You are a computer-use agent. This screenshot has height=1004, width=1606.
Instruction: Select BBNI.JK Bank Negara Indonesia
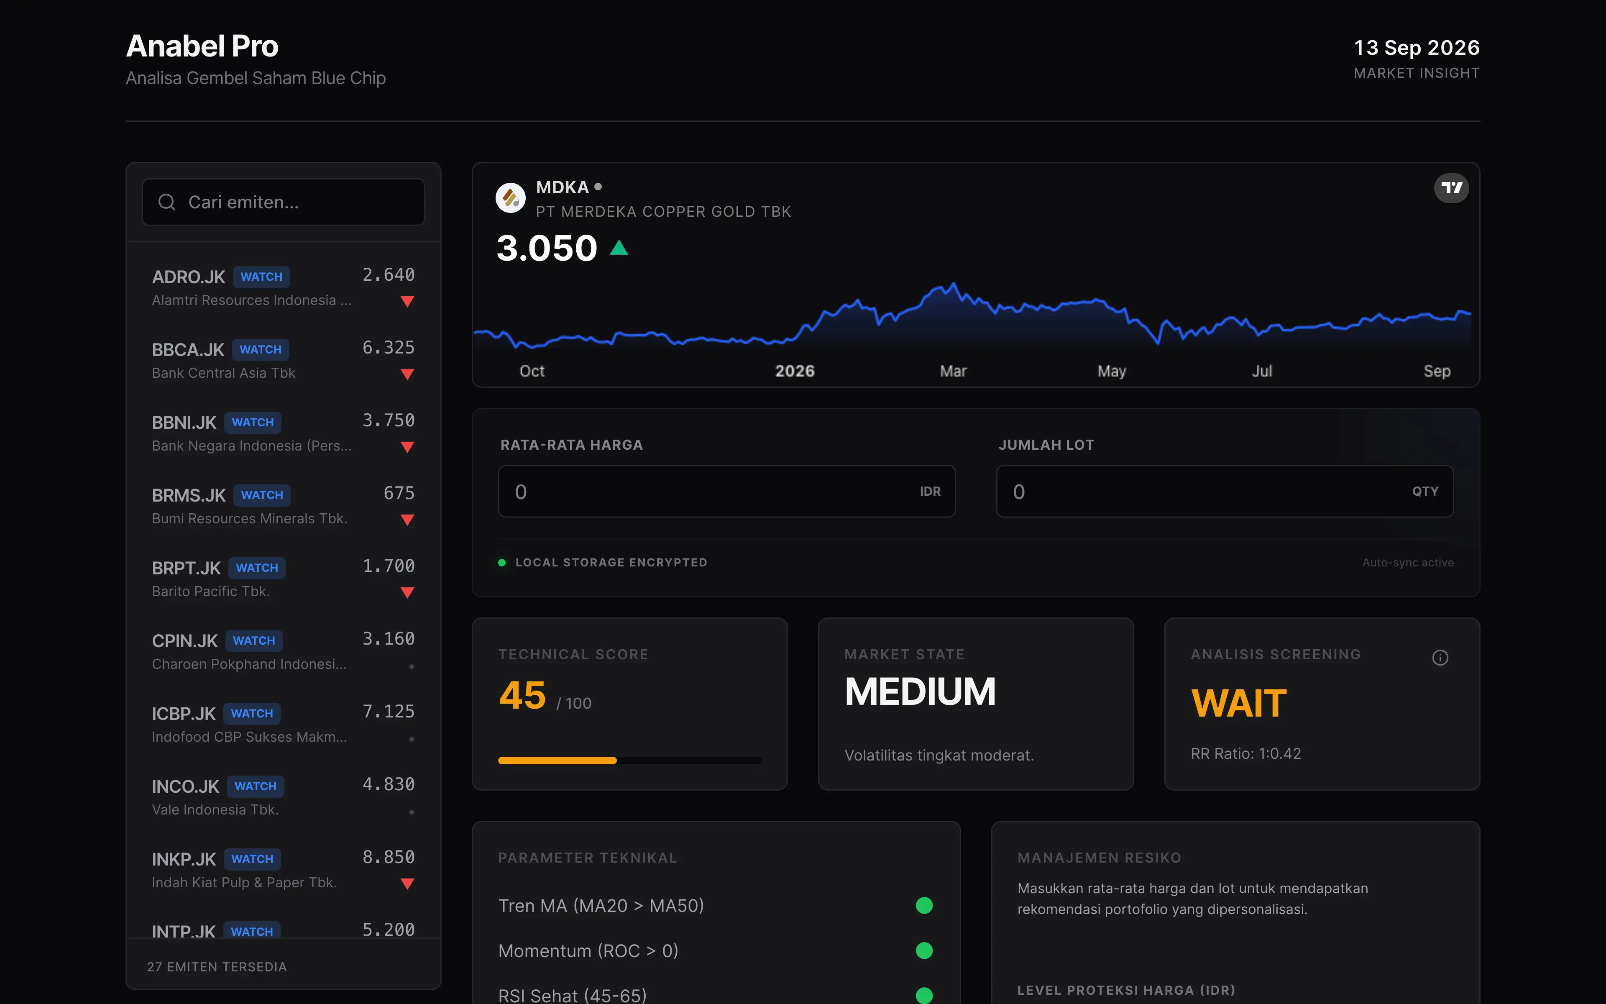[284, 434]
